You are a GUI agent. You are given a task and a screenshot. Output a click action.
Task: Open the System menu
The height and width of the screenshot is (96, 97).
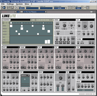pyautogui.click(x=19, y=4)
